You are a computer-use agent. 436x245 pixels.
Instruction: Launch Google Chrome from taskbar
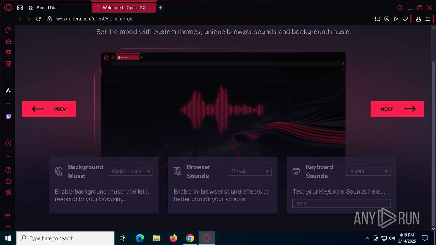[x=190, y=238]
